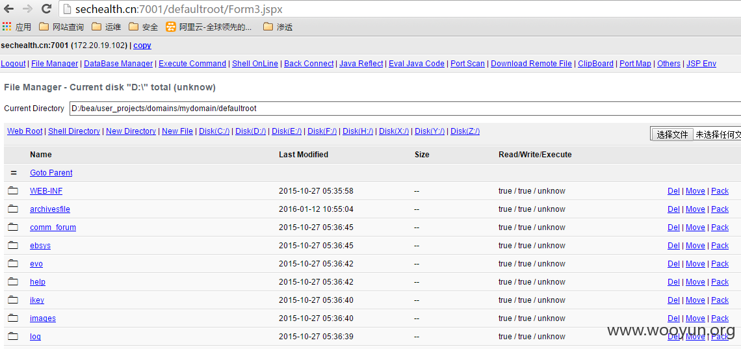The width and height of the screenshot is (741, 349).
Task: Click the folder icon beside help
Action: tap(13, 281)
